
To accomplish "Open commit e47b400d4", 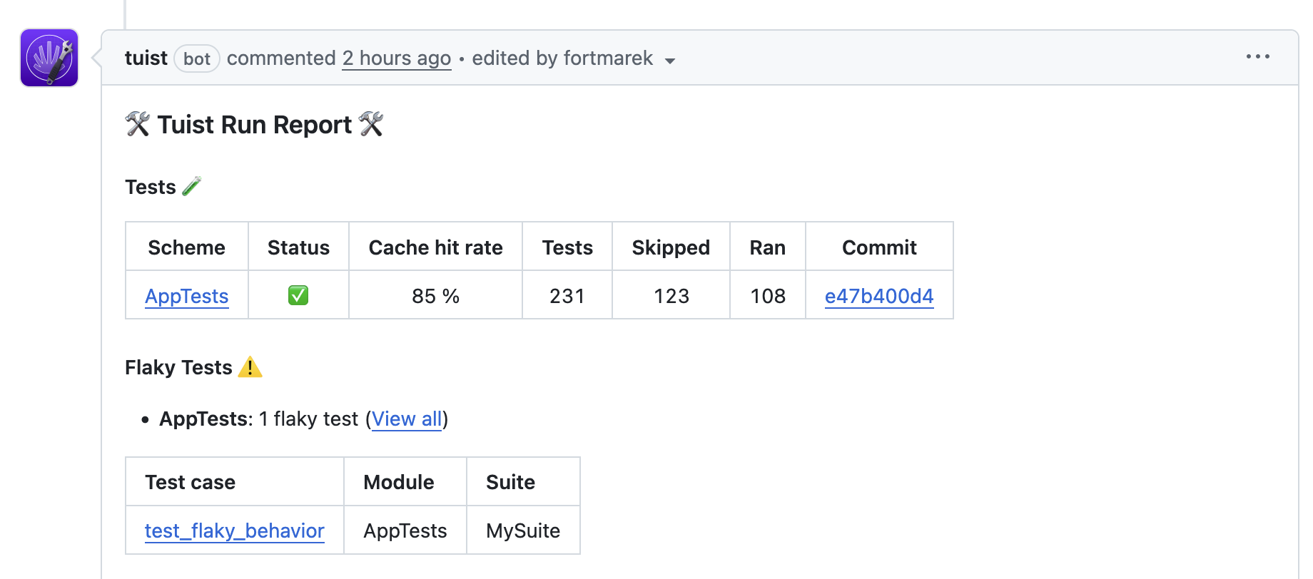I will coord(878,296).
